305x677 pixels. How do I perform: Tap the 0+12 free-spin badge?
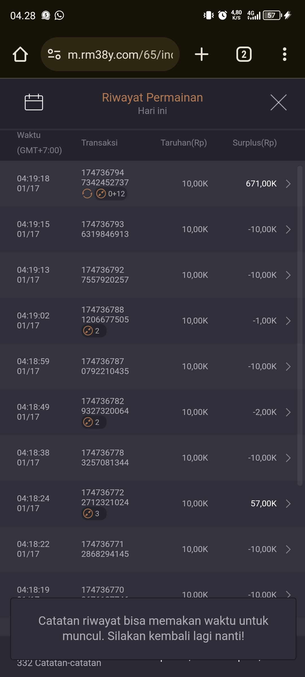click(x=111, y=194)
